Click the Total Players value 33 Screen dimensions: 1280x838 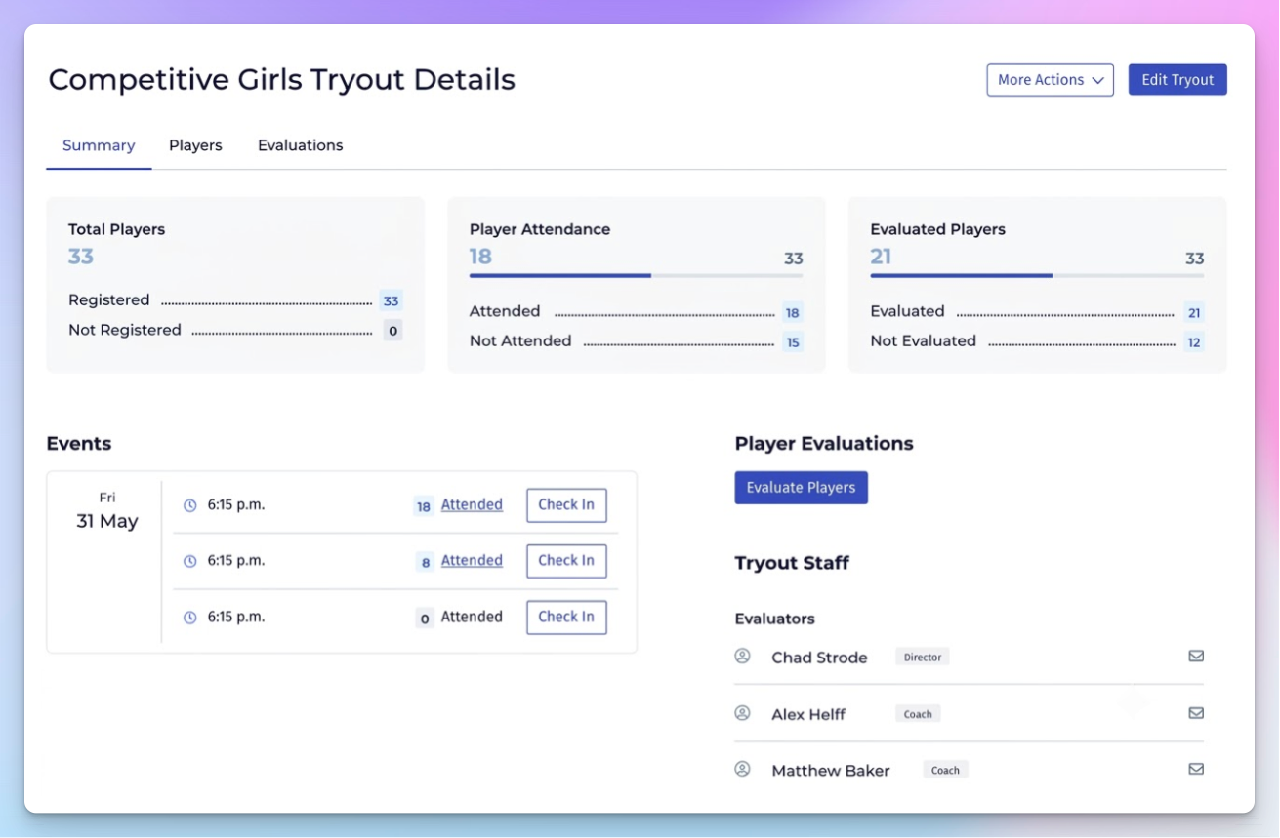81,257
